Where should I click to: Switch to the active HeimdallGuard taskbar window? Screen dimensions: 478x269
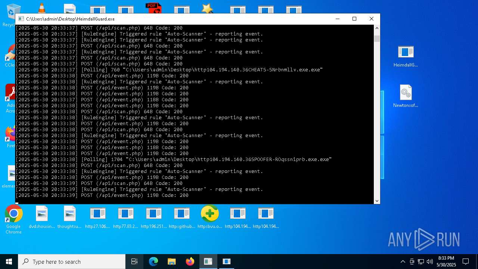(x=208, y=262)
